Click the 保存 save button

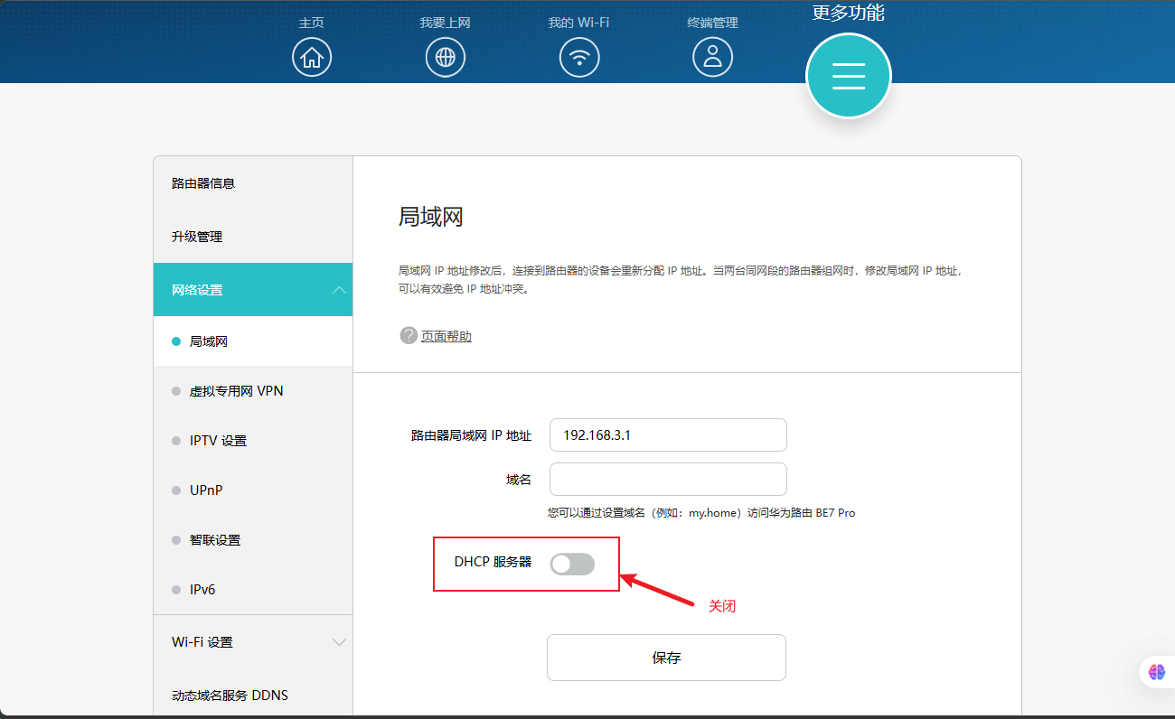(x=666, y=658)
